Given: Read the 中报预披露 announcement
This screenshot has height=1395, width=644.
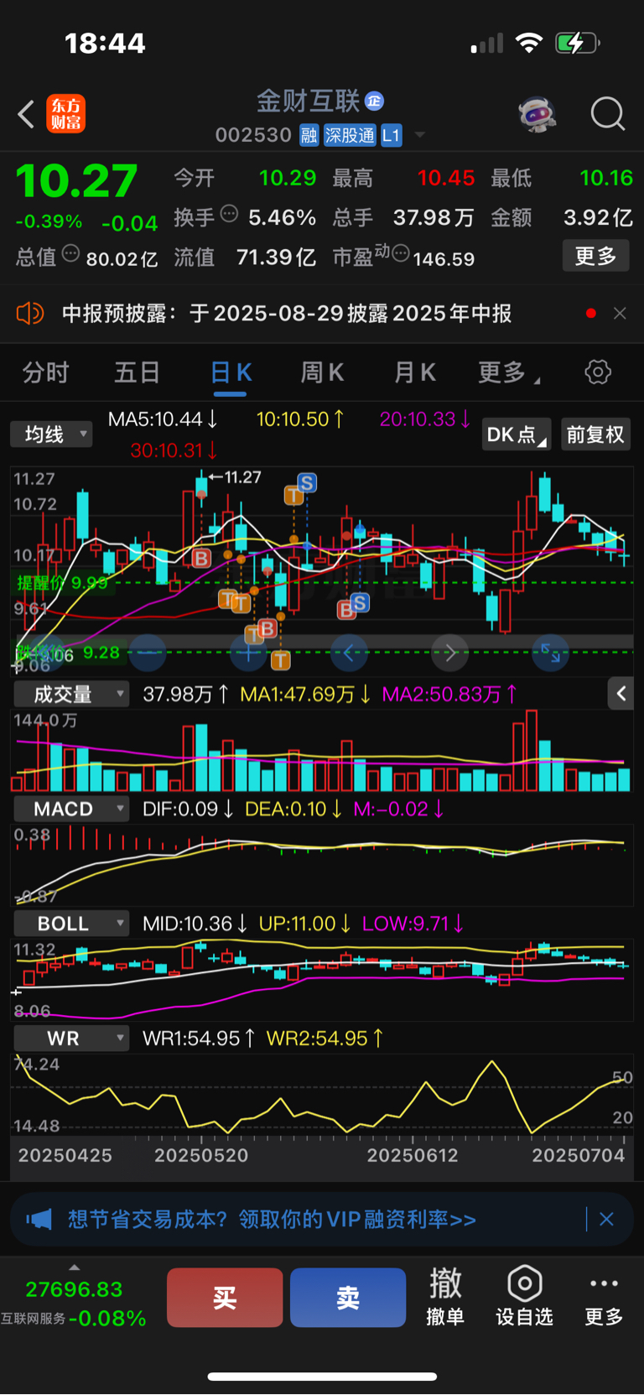Looking at the screenshot, I should pos(287,314).
